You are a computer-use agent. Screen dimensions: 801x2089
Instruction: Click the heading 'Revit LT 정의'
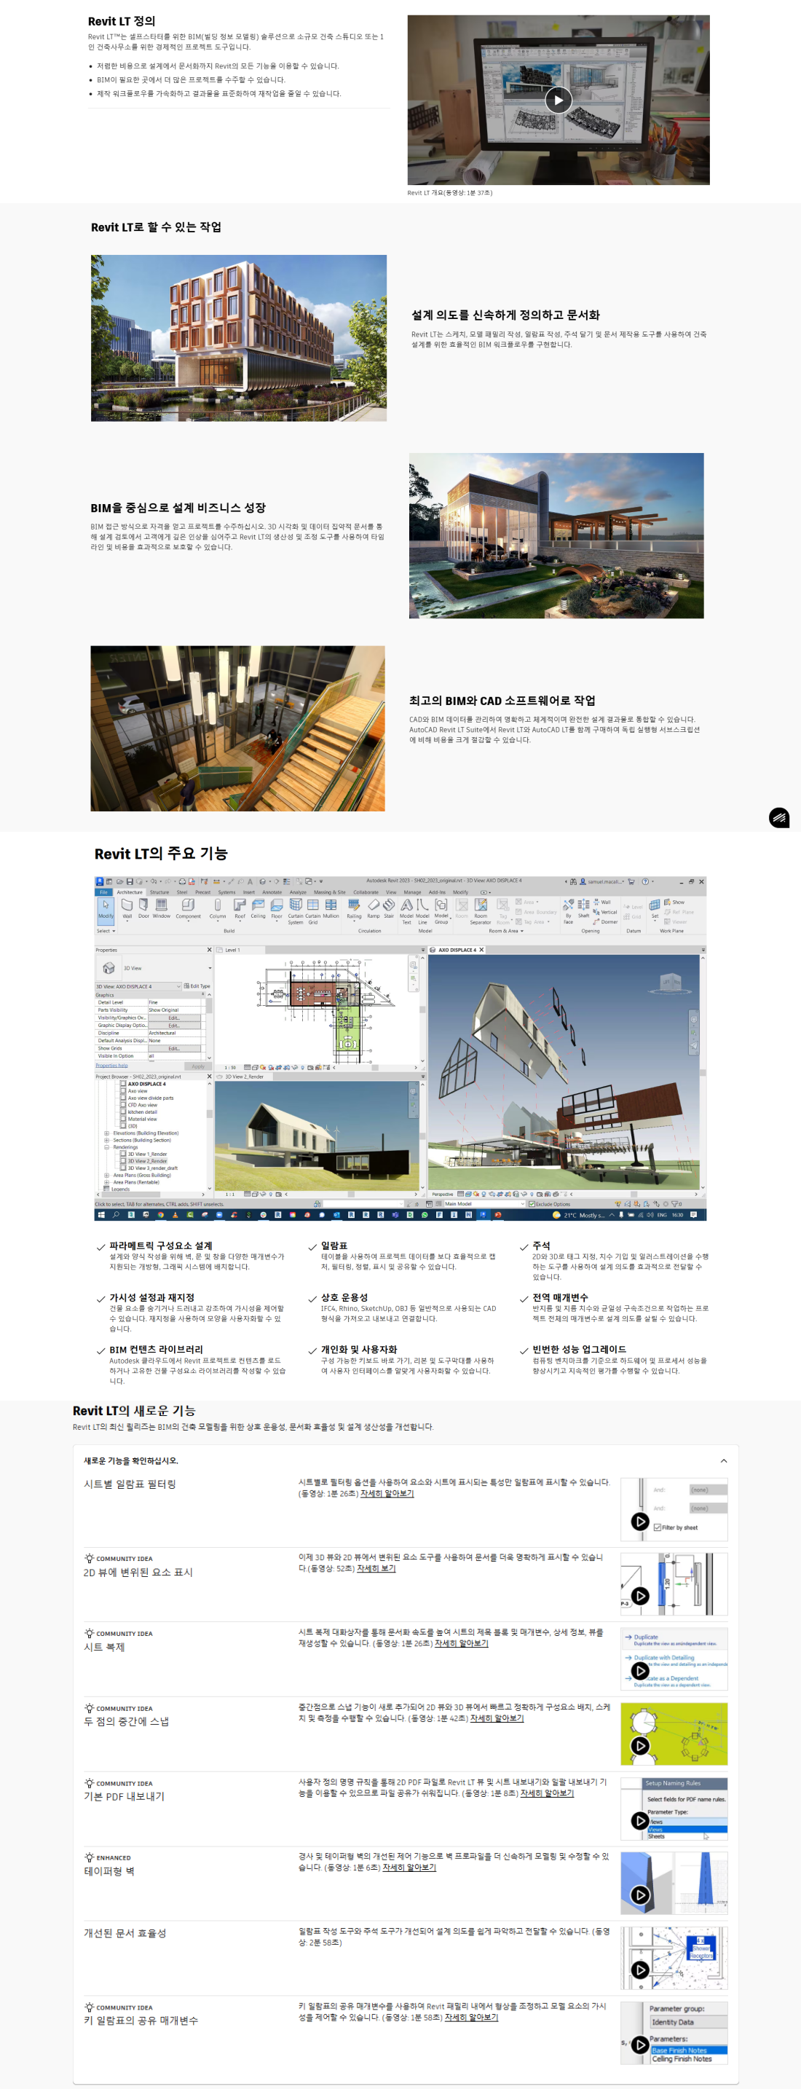pos(122,21)
